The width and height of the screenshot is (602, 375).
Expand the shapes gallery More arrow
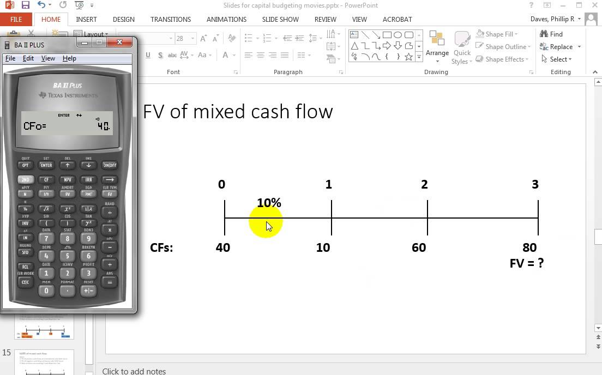point(419,57)
